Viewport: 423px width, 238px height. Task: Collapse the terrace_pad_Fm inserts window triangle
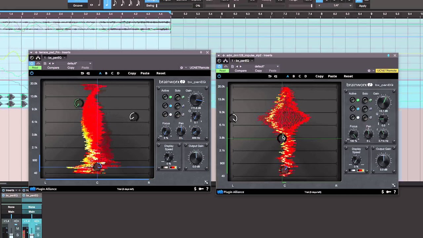31,52
